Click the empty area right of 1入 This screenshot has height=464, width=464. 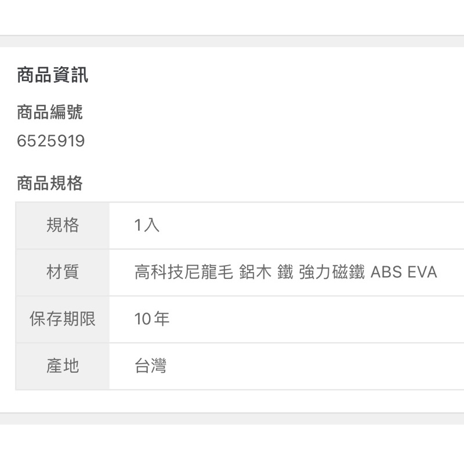tap(311, 226)
